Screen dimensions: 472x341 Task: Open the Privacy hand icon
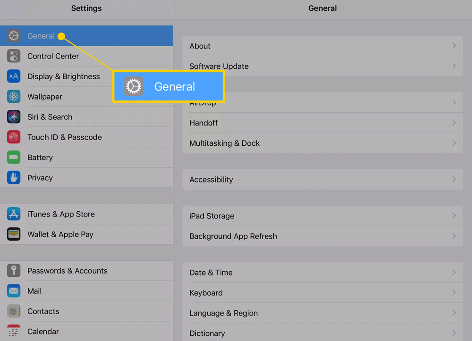click(x=14, y=178)
